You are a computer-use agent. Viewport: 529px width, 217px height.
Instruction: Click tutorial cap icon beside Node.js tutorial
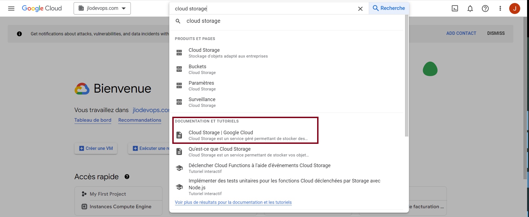click(x=179, y=187)
